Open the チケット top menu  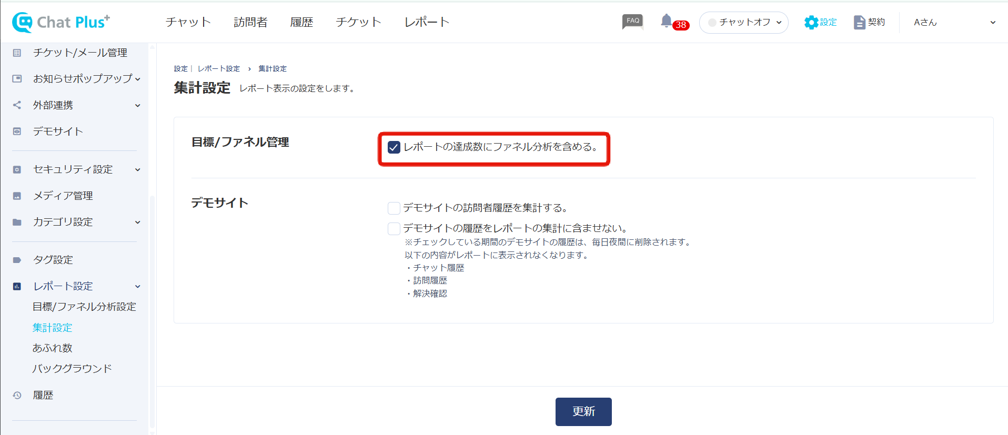pyautogui.click(x=358, y=22)
